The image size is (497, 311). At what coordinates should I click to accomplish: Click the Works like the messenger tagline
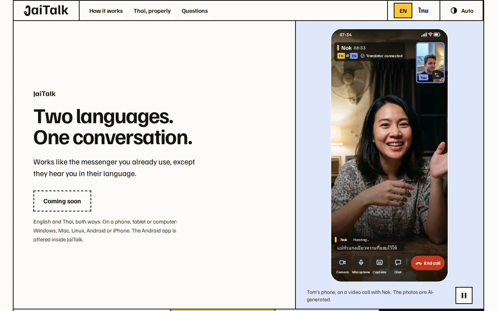click(x=114, y=168)
